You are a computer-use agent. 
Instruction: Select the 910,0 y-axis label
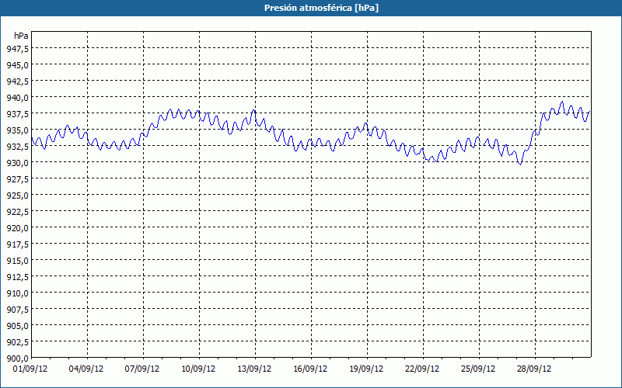pyautogui.click(x=17, y=293)
